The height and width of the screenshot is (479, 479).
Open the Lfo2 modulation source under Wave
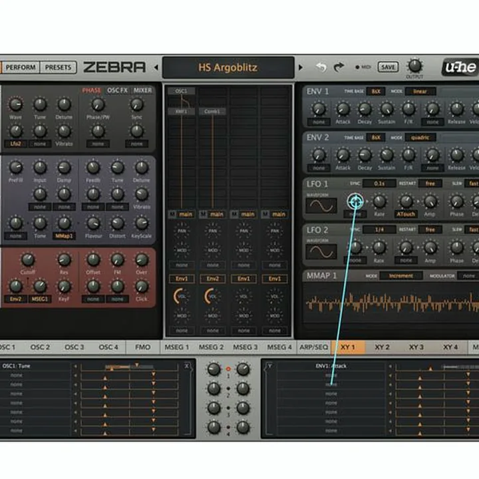point(15,144)
